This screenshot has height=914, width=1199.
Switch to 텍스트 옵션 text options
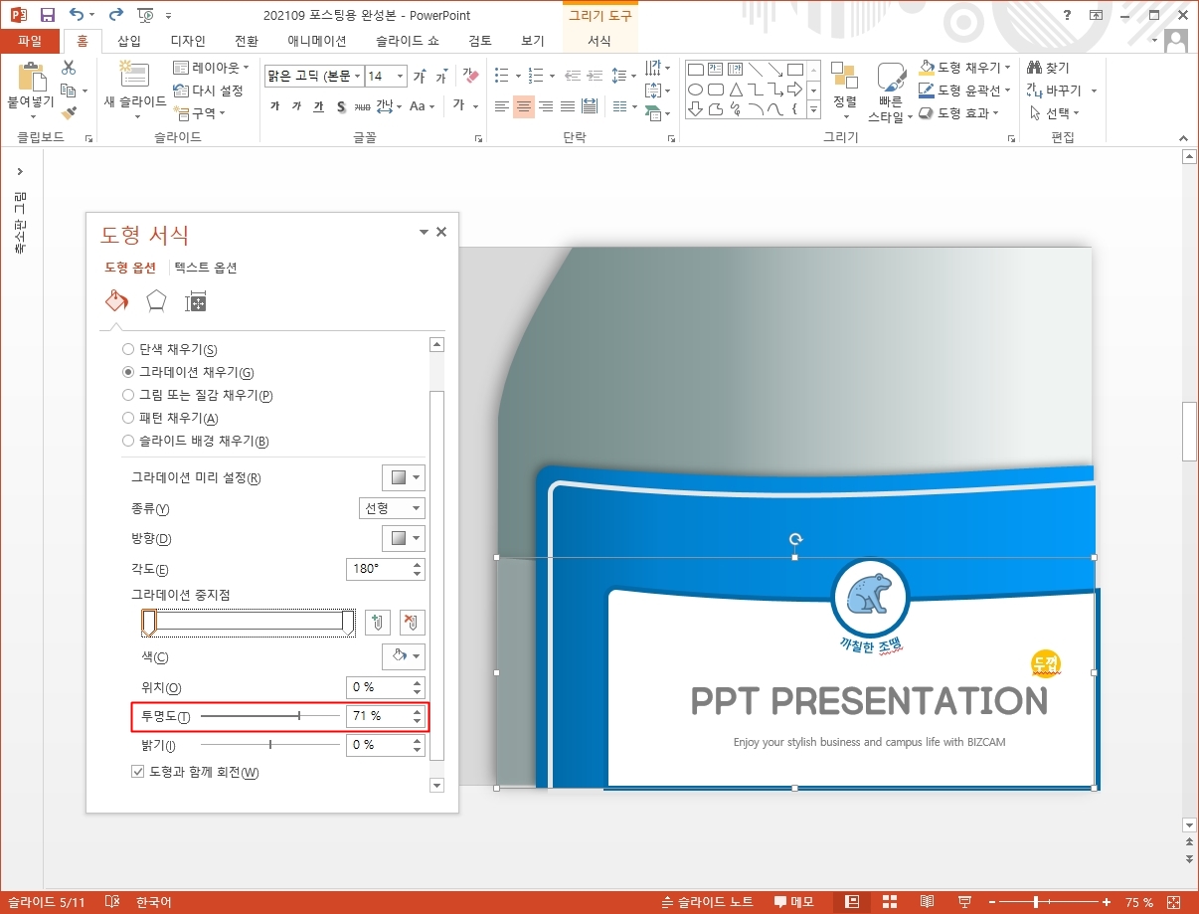206,268
